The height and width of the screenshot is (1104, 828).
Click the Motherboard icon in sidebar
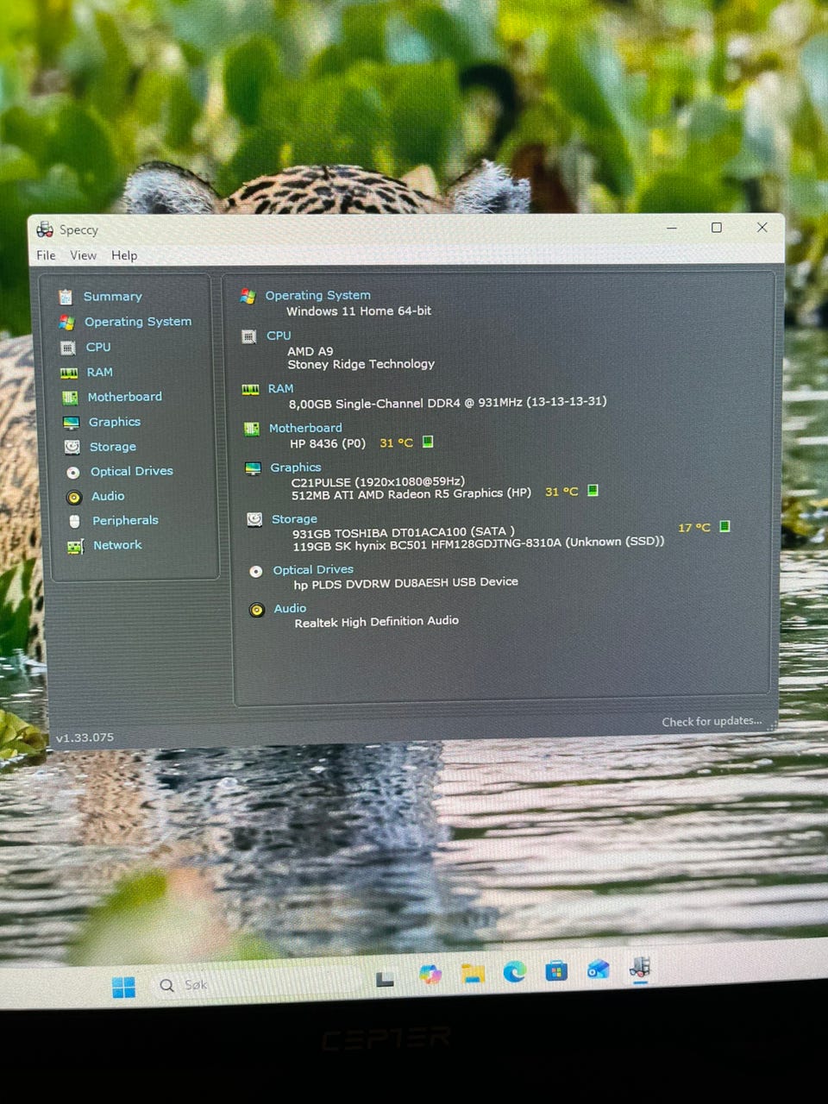[71, 398]
